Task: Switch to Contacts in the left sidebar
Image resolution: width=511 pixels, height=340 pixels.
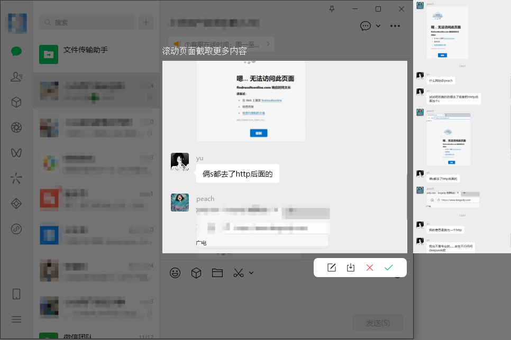Action: [x=16, y=77]
